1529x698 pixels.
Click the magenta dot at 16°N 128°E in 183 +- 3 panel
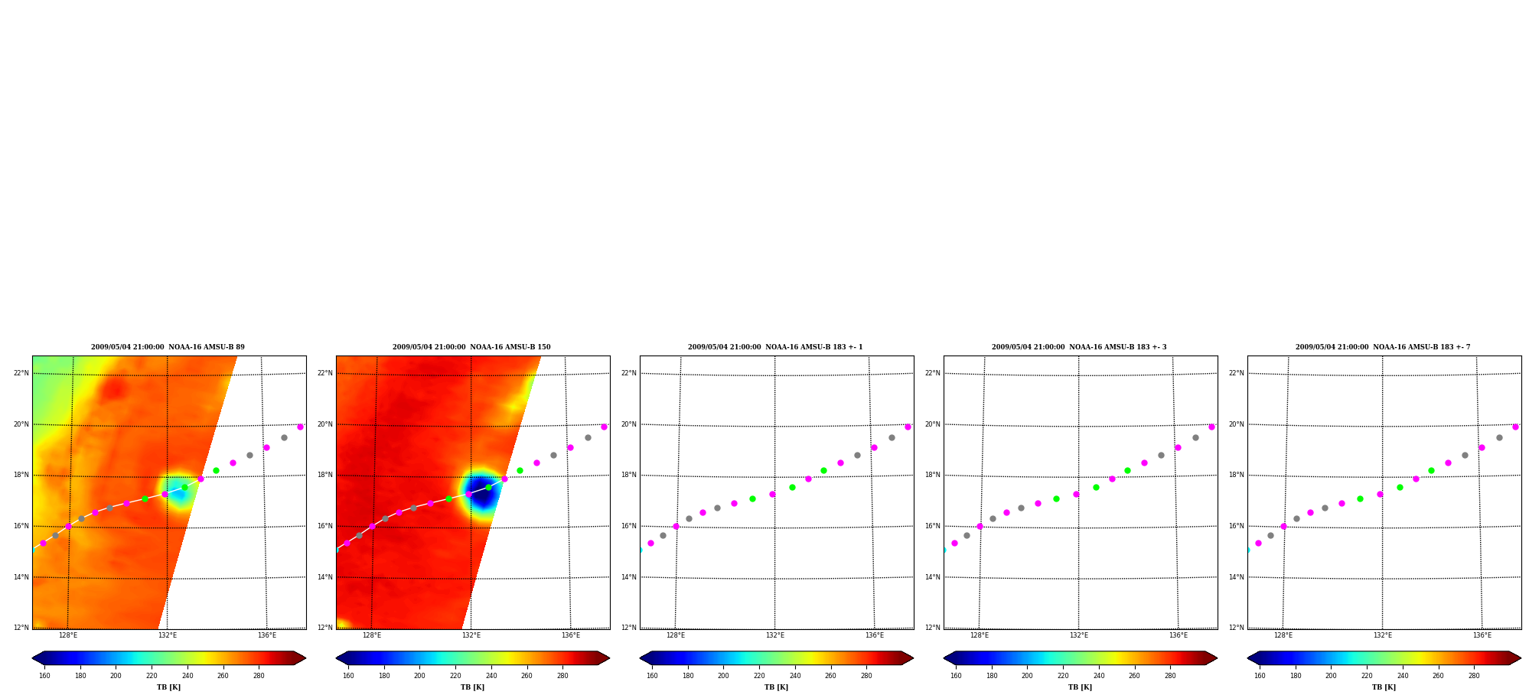[x=980, y=526]
